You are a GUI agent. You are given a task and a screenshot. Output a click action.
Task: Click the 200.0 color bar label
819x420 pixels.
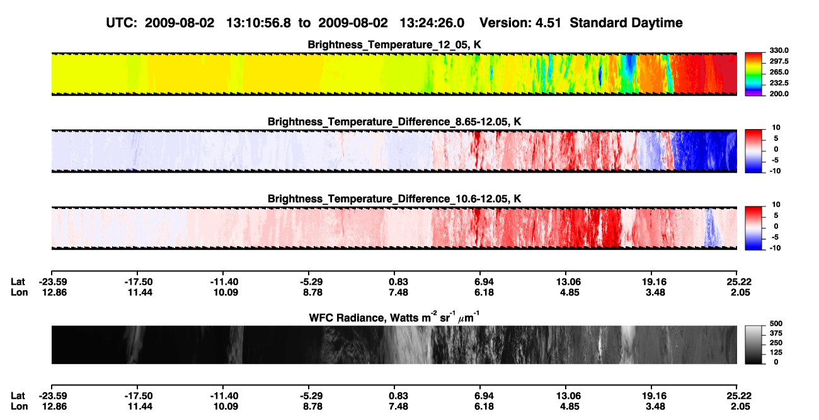tap(778, 93)
